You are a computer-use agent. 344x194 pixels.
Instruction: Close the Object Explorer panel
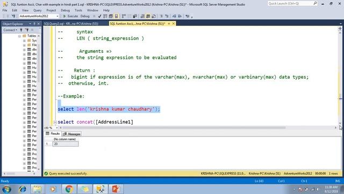tap(39, 24)
